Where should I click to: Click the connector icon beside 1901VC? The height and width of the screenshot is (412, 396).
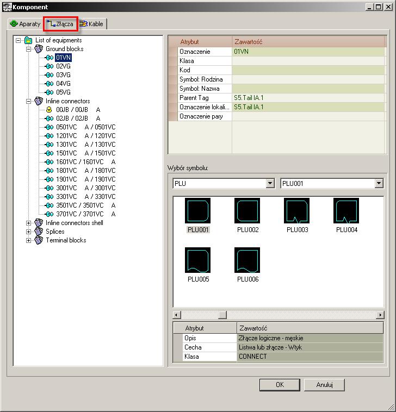(x=49, y=179)
